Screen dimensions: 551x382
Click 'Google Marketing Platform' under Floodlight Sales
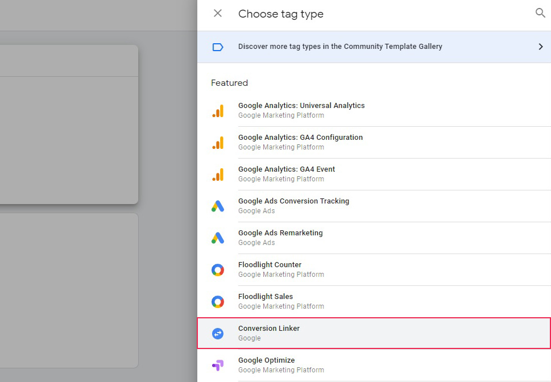click(x=281, y=306)
